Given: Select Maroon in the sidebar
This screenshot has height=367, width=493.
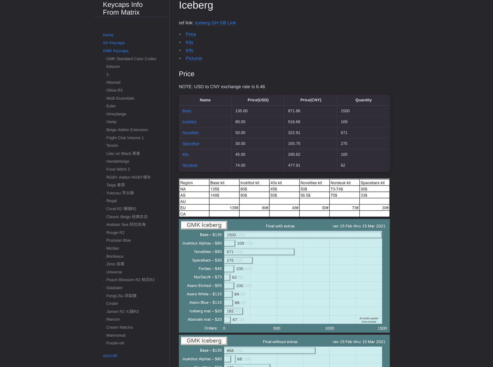Looking at the screenshot, I should click(x=113, y=319).
